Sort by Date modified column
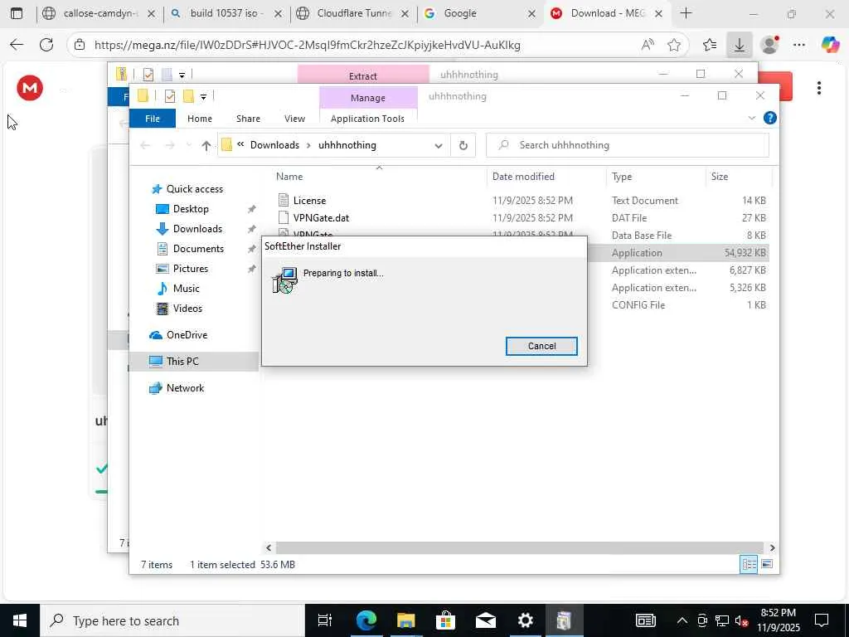The image size is (849, 637). (523, 177)
